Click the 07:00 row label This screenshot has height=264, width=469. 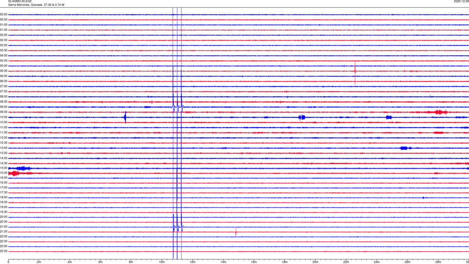point(3,86)
